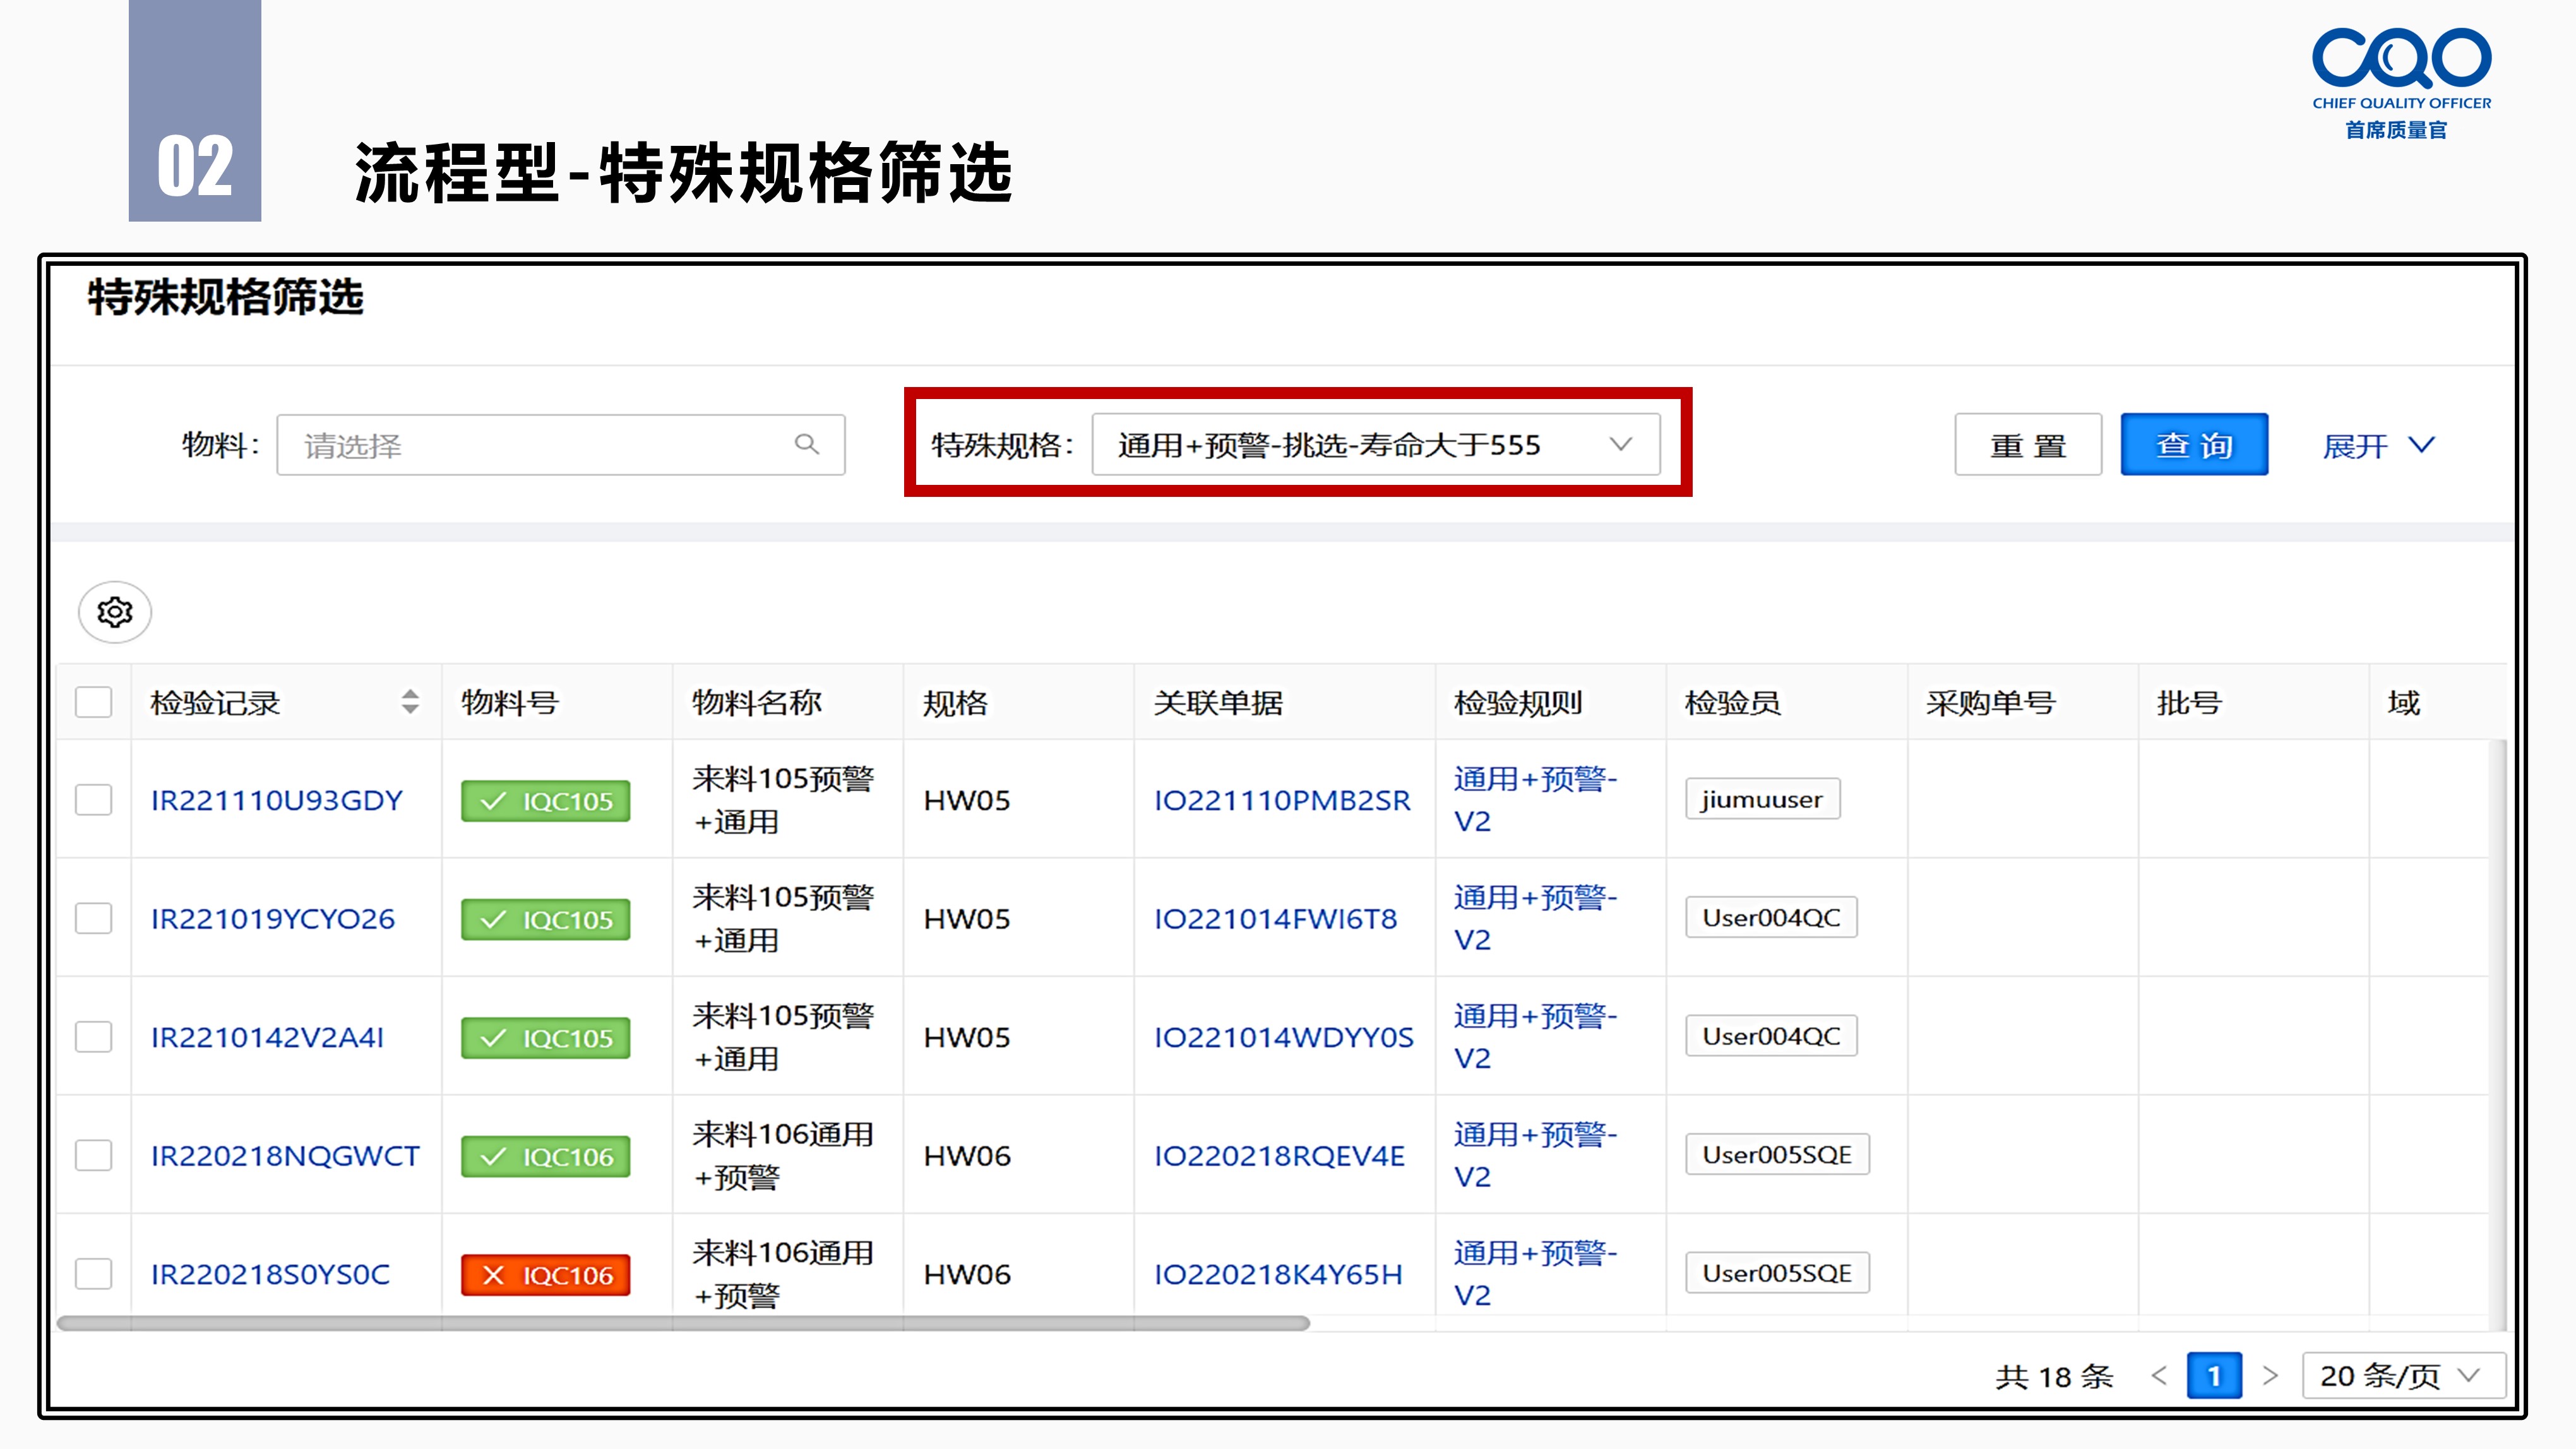
Task: Open table column settings gear icon
Action: pos(115,612)
